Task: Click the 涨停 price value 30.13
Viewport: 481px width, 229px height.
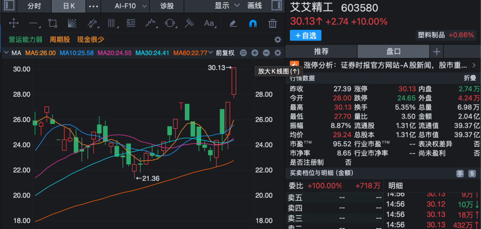Action: [407, 89]
